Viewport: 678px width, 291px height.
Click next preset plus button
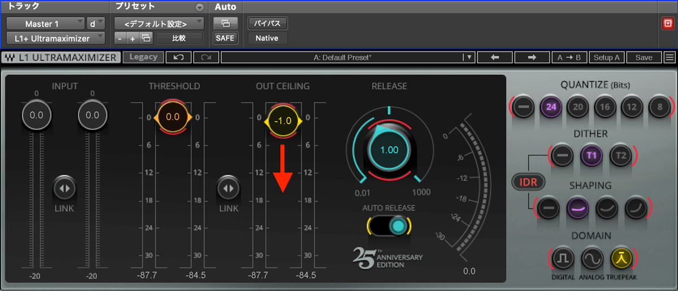point(133,38)
